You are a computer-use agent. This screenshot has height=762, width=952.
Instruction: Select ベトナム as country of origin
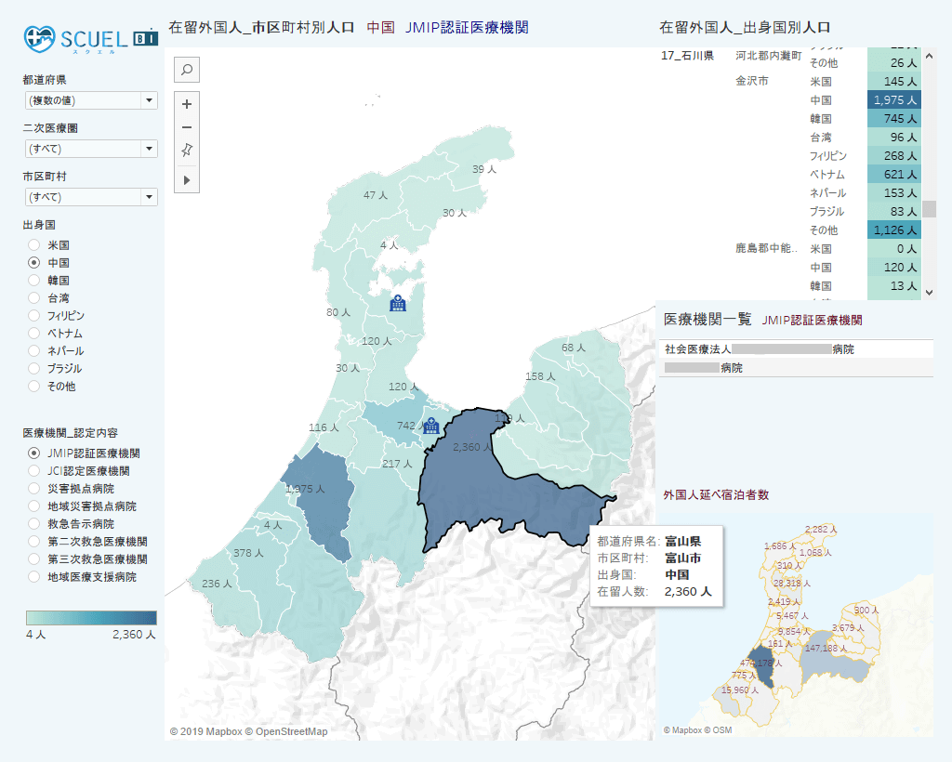34,333
